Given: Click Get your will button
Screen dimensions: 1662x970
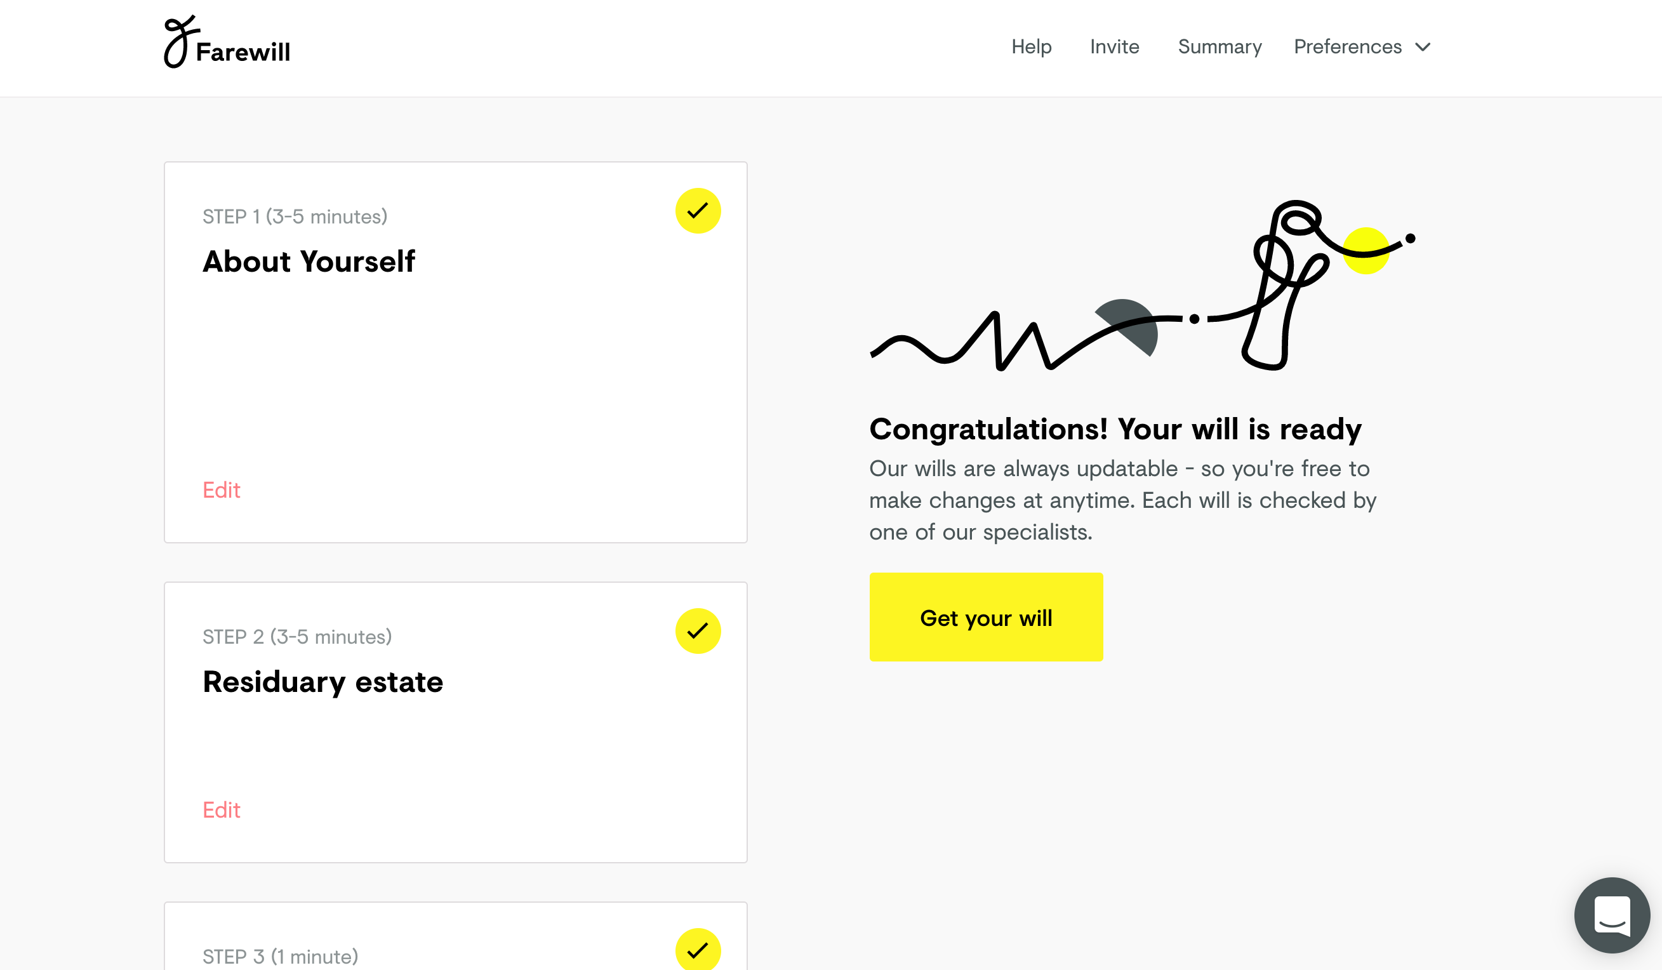Looking at the screenshot, I should 986,618.
